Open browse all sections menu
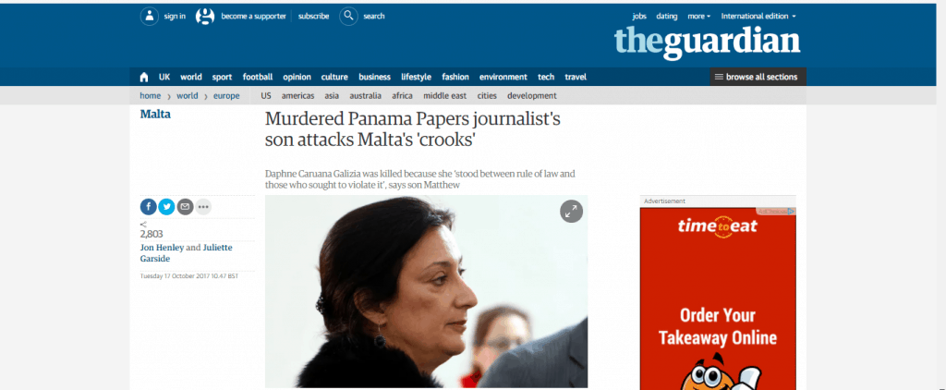Screen dimensions: 946x390 point(758,77)
